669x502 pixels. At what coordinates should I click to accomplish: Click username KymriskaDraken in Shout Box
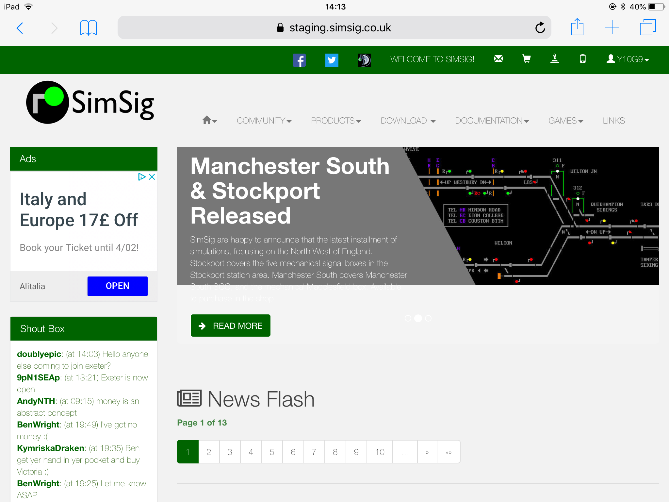pyautogui.click(x=51, y=448)
